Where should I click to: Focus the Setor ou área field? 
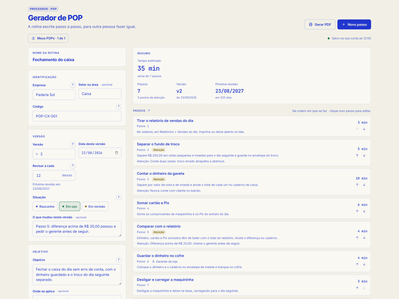[100, 94]
